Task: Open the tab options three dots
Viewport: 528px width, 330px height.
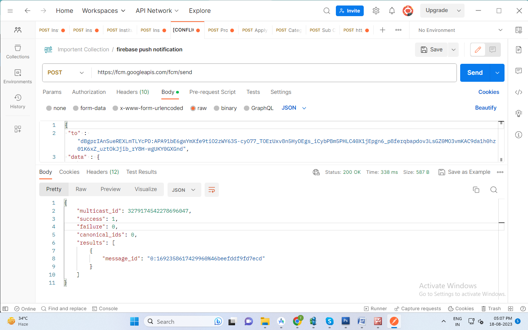Action: pyautogui.click(x=399, y=30)
